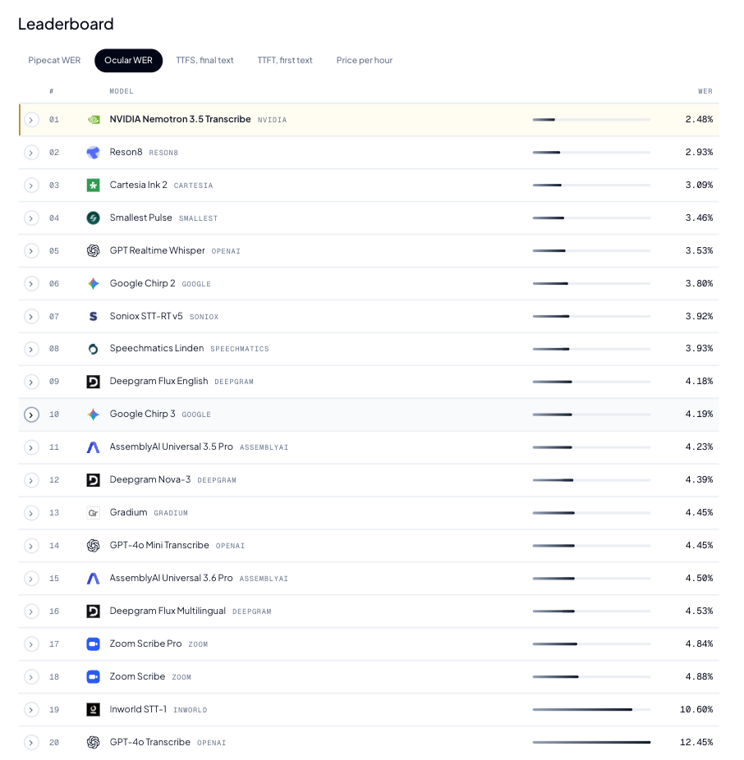Click the Inworld STT-1 WER bar
Viewport: 744px width, 760px height.
[x=591, y=710]
